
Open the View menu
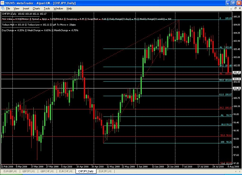click(16, 8)
